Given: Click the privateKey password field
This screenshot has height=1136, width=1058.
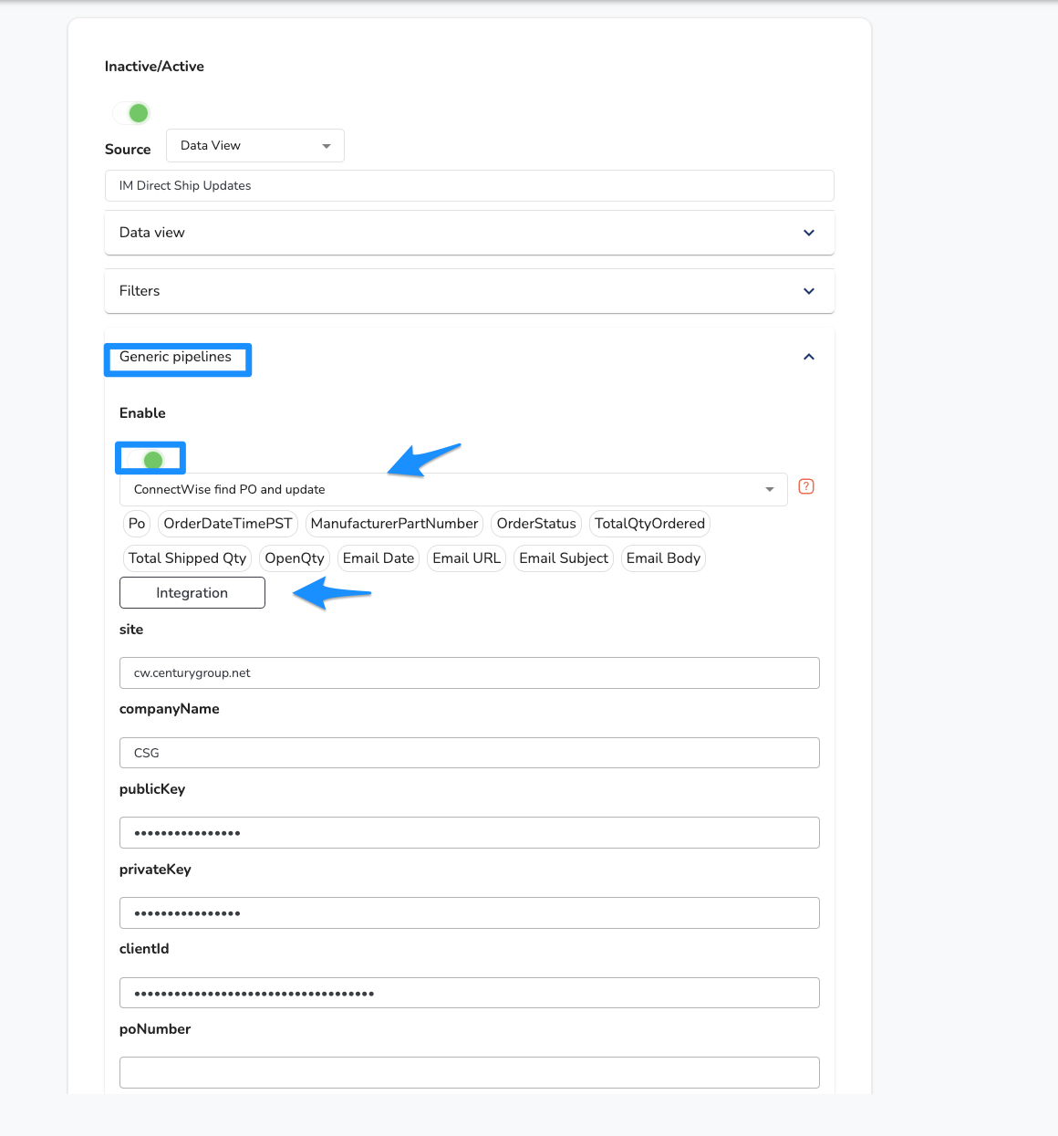Looking at the screenshot, I should pyautogui.click(x=470, y=913).
